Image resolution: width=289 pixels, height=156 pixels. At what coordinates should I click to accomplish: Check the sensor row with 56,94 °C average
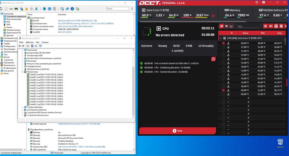click(x=223, y=51)
